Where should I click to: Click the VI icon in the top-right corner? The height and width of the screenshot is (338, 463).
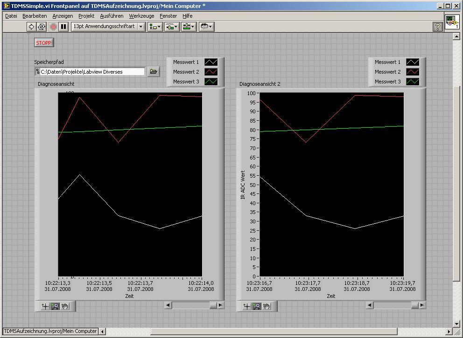pyautogui.click(x=451, y=22)
